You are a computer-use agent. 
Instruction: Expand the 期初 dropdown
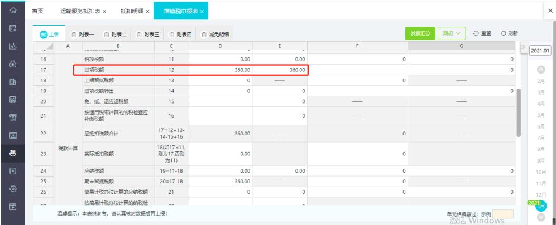450,33
